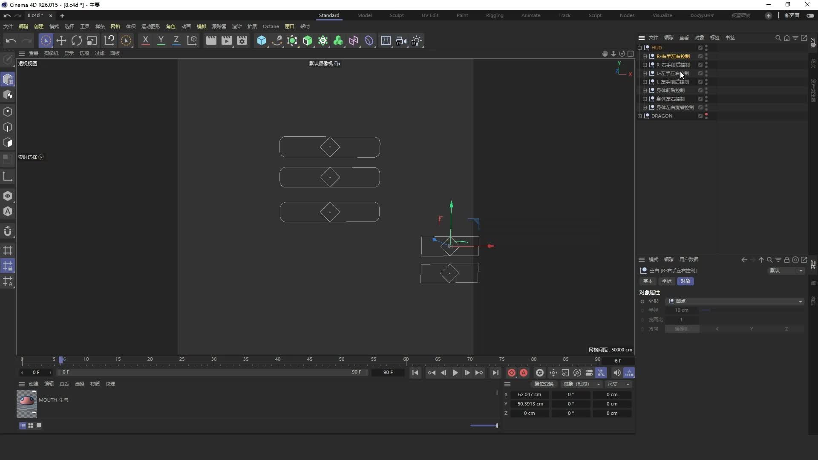
Task: Click the Light object icon
Action: [x=417, y=40]
